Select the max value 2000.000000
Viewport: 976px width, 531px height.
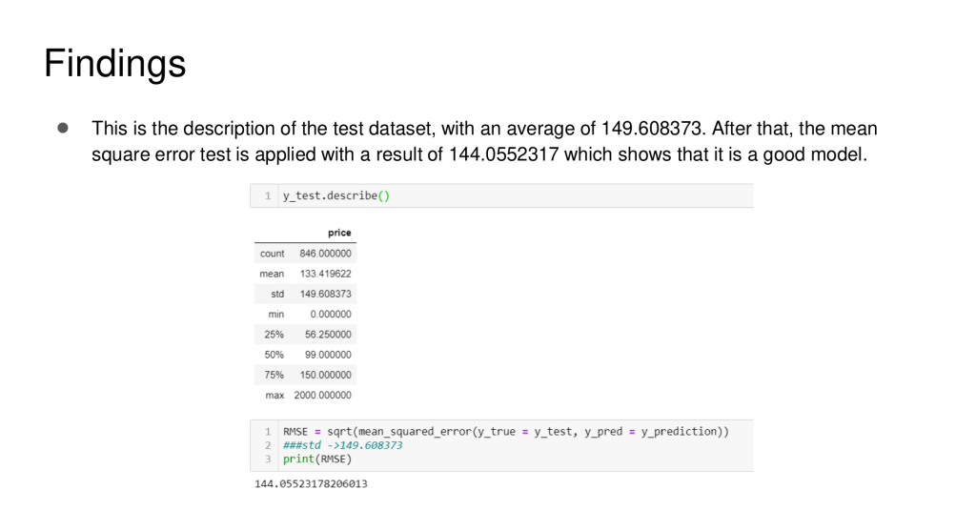pos(322,395)
